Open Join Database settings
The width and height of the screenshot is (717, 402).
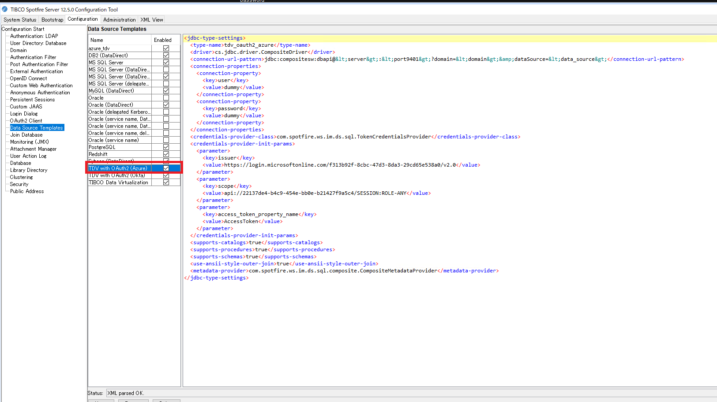(26, 135)
